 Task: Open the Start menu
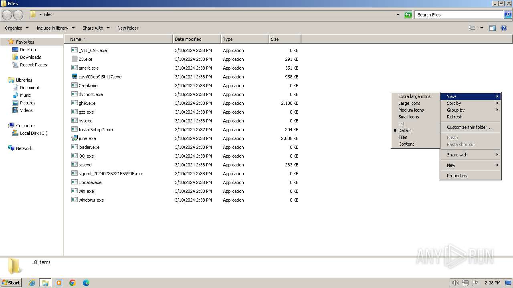tap(11, 282)
